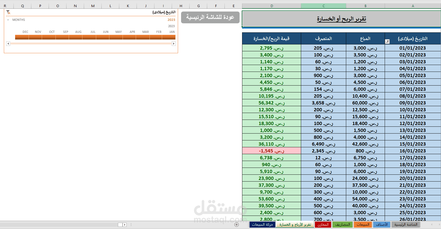Click the profit cell showing 2,795

coord(271,48)
